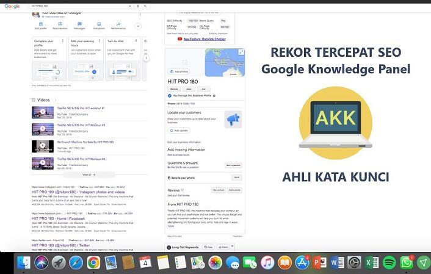
Task: Focus the HIIT PRO 180 search field
Action: pos(78,5)
